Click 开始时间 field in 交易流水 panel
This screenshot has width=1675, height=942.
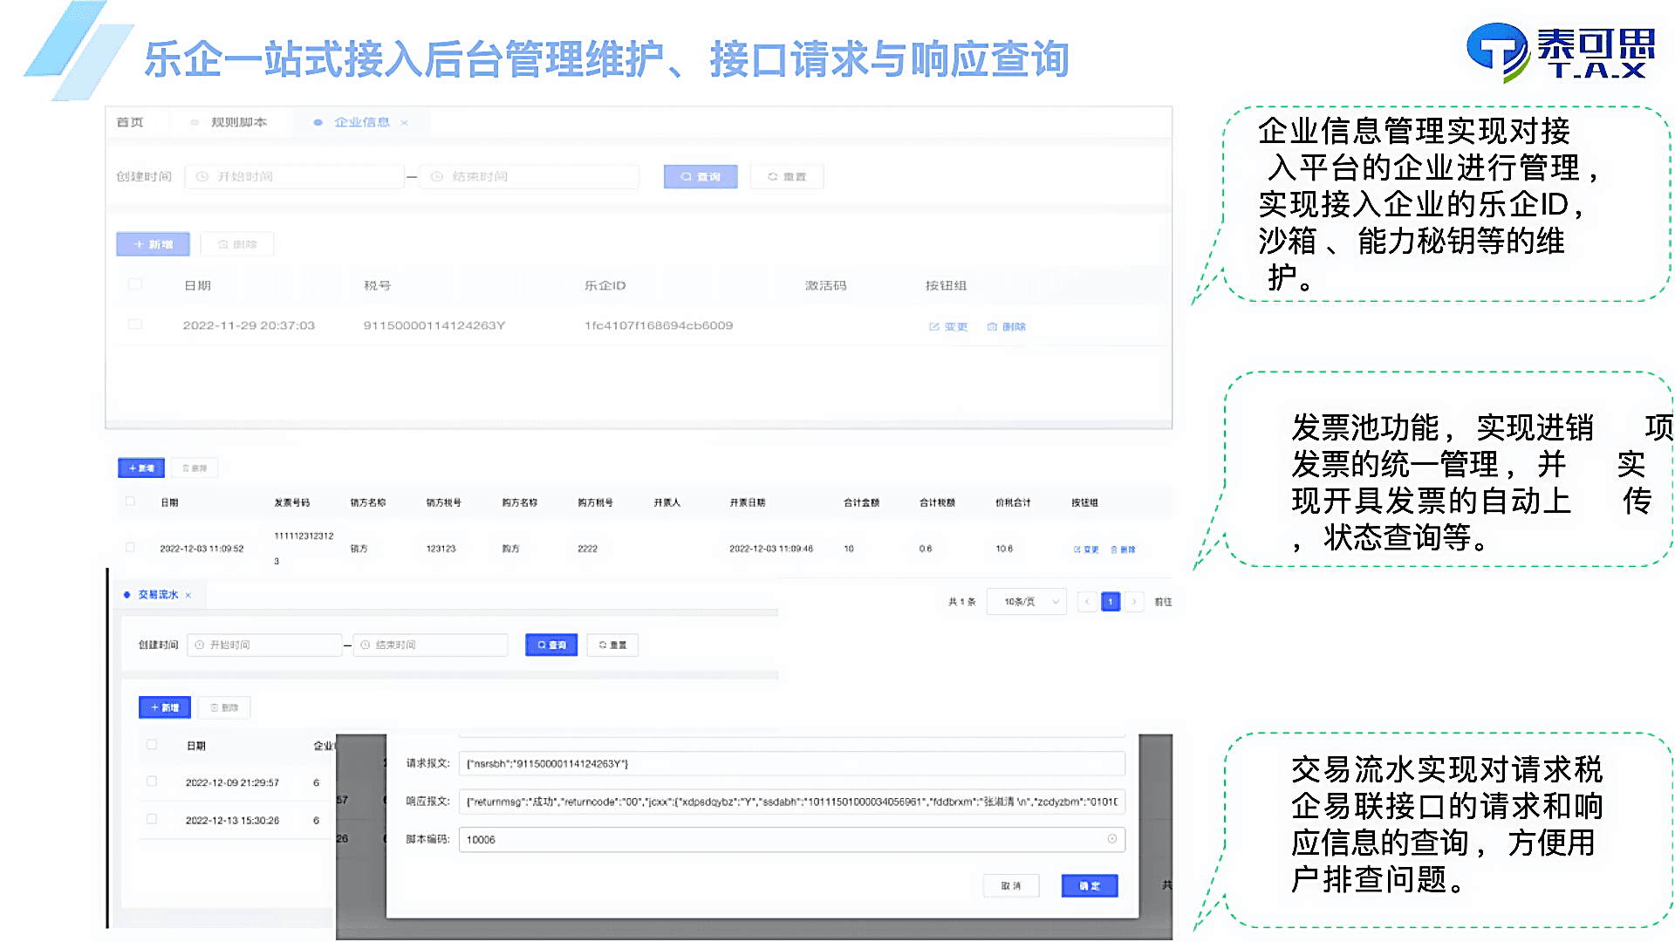click(x=264, y=645)
